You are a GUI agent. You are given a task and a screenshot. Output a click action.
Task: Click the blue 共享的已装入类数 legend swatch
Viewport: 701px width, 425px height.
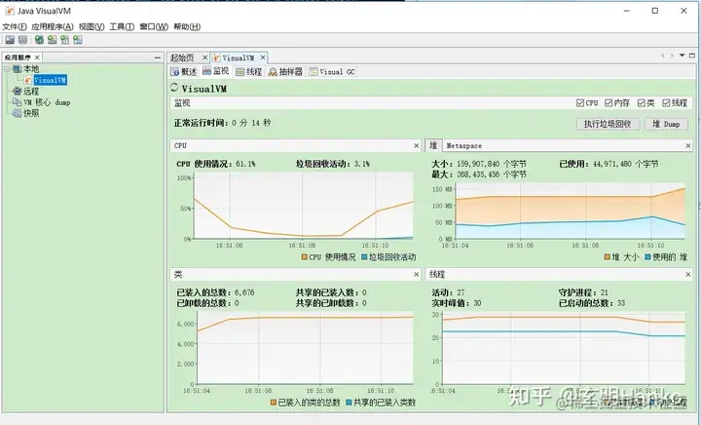[350, 403]
